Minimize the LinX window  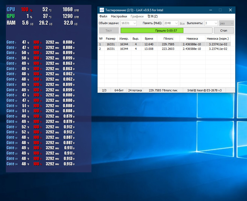pyautogui.click(x=211, y=10)
